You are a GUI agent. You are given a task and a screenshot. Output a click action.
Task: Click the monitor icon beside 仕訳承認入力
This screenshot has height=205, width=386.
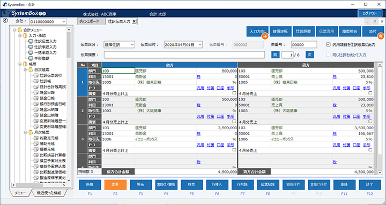point(31,47)
